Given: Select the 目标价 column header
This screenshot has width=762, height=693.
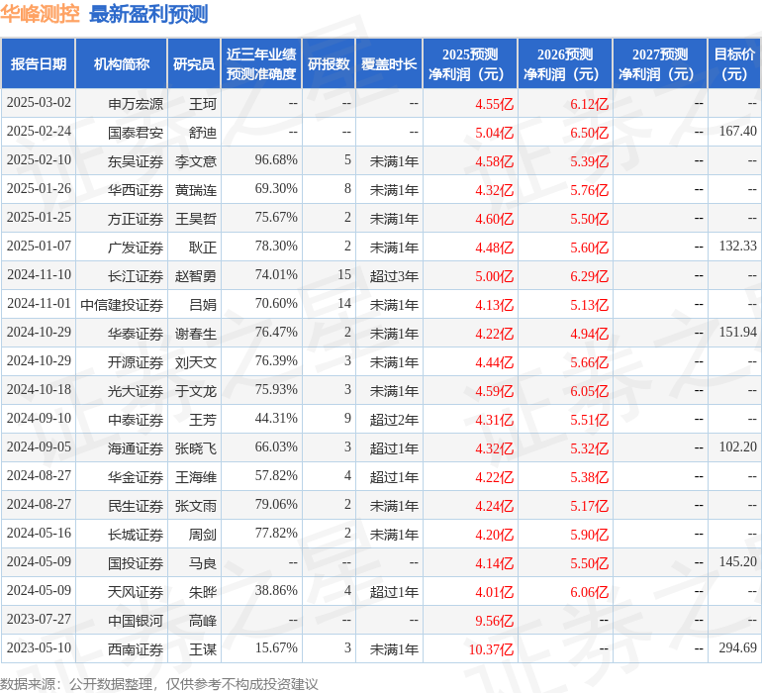Looking at the screenshot, I should coord(734,64).
